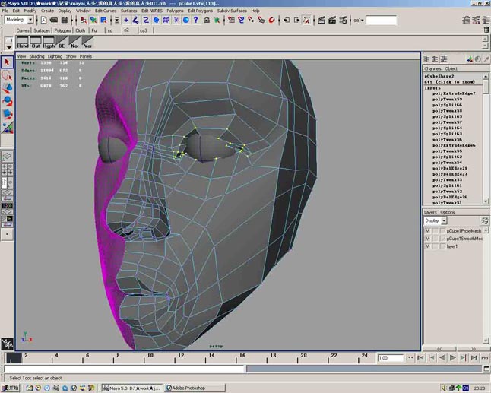Screen dimensions: 491x393
Task: Open the viewport Shading menu
Action: pyautogui.click(x=37, y=56)
